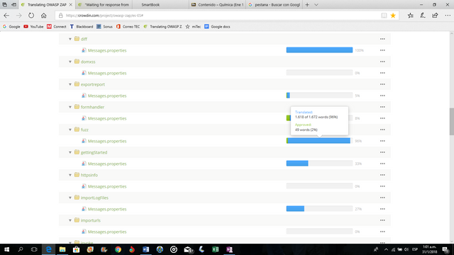Click the page vertical scrollbar thumb
The image size is (454, 255).
point(451,121)
